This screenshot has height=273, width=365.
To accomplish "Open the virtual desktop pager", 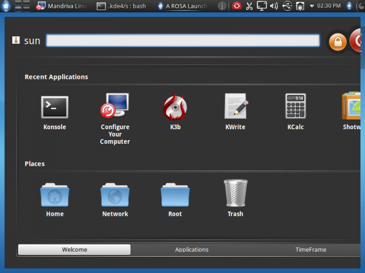I will 23,6.
